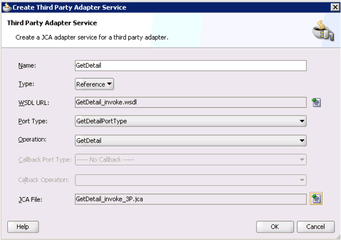
Task: Click the Name: label
Action: pos(27,65)
